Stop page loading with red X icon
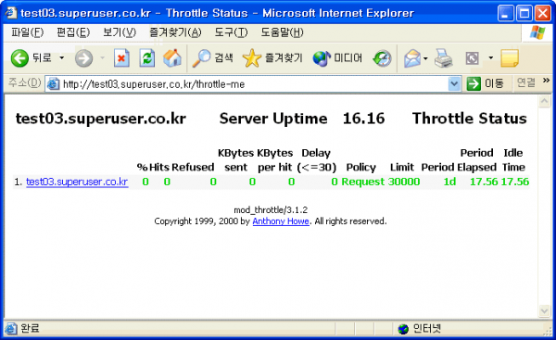 (121, 57)
